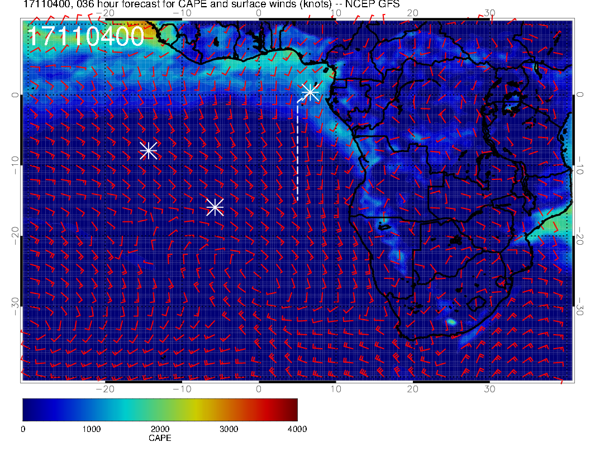Click the large white 17110400 timestamp
The width and height of the screenshot is (590, 456).
click(85, 37)
